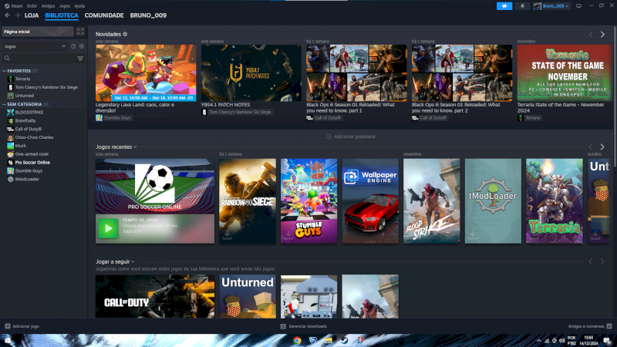Open File Explorer from the taskbar

tap(329, 340)
